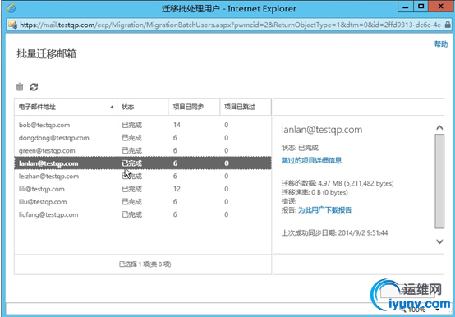The height and width of the screenshot is (317, 455).
Task: Click the security lock icon in address bar
Action: coord(448,25)
